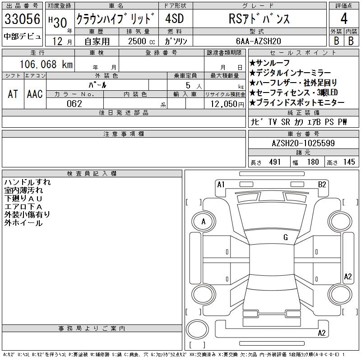Image resolution: width=361 pixels, height=361 pixels.
Task: Click the vehicle history 自家用
Action: (97, 42)
